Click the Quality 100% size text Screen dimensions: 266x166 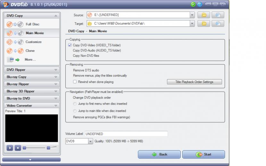pyautogui.click(x=119, y=141)
